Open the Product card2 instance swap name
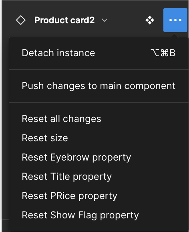 point(71,20)
